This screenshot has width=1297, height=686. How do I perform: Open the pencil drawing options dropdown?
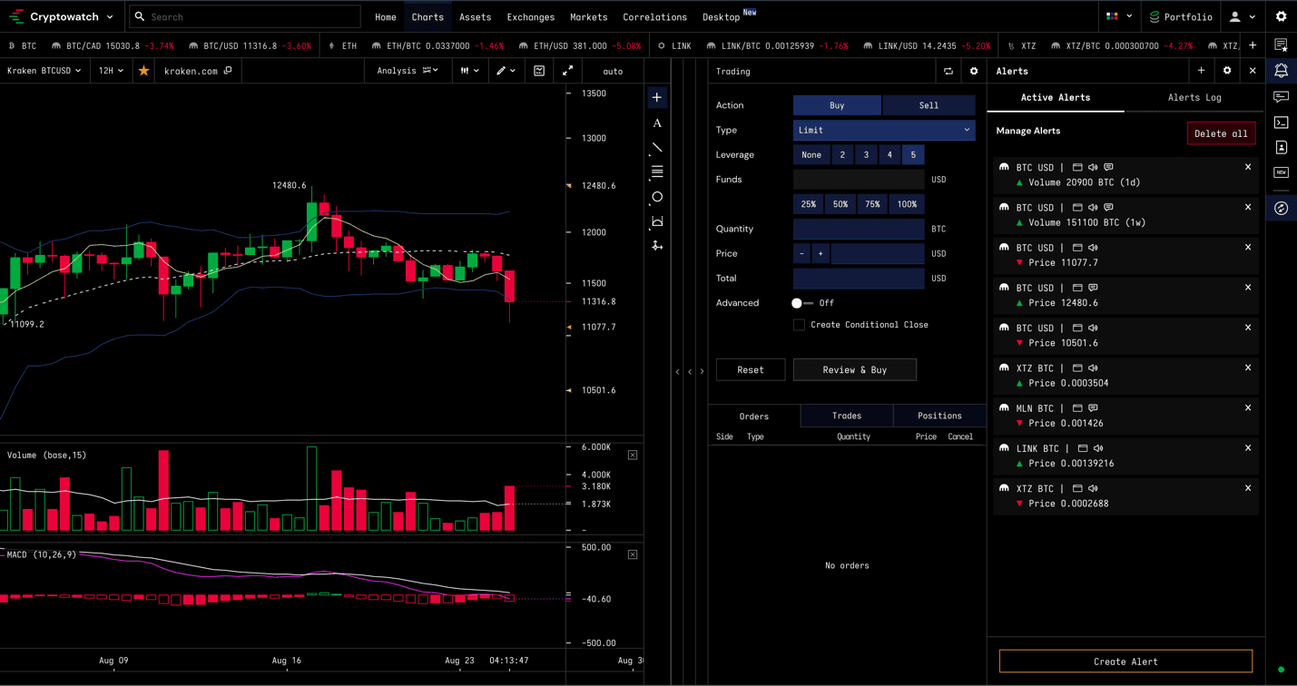[x=506, y=71]
